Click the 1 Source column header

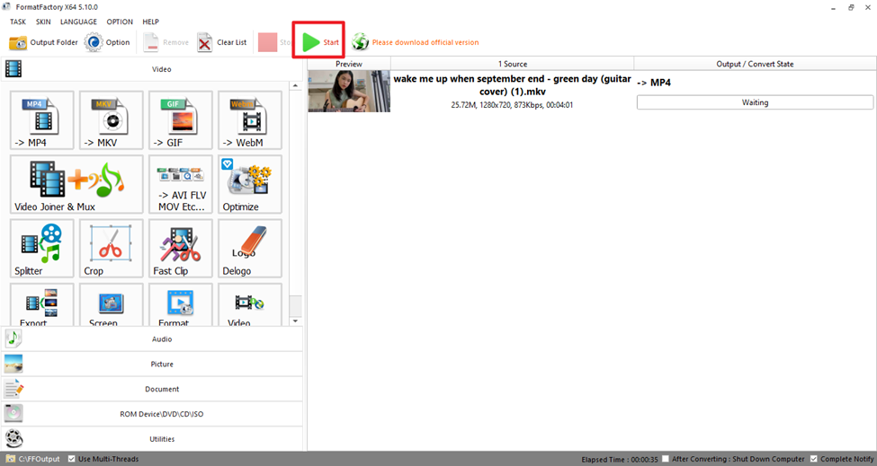click(x=513, y=64)
